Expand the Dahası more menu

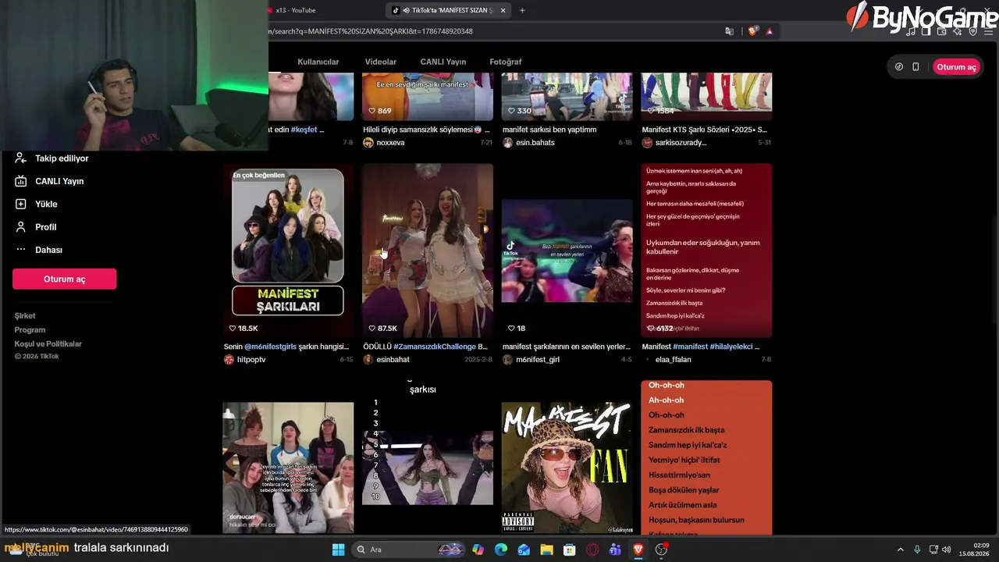39,250
